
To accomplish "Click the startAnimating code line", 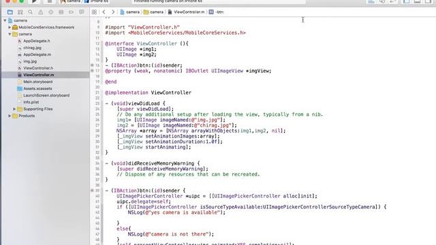I will click(x=154, y=147).
